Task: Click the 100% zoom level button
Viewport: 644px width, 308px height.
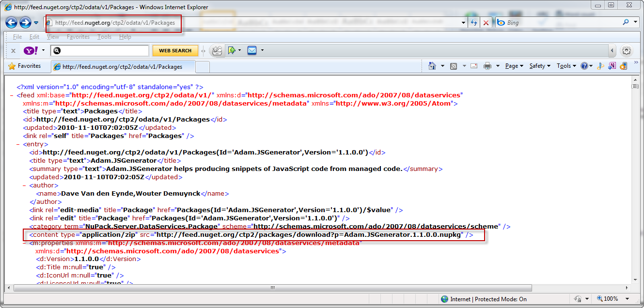Action: click(x=607, y=299)
